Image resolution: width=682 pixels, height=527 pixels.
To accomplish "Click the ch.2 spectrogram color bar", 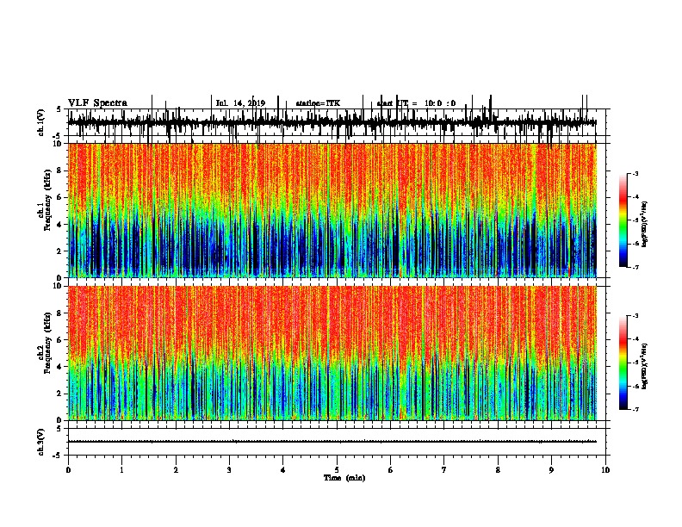I will point(623,363).
